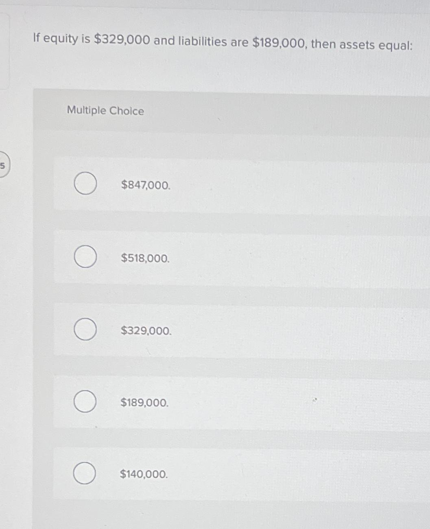
Task: Click the $329,000 answer text
Action: pos(146,331)
